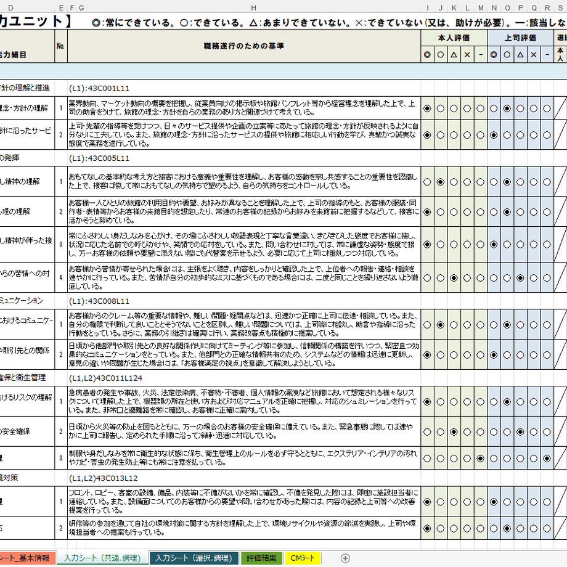Choose 上司評価 ○ for 制服や身だしなみ row
This screenshot has height=567, width=567.
507,459
